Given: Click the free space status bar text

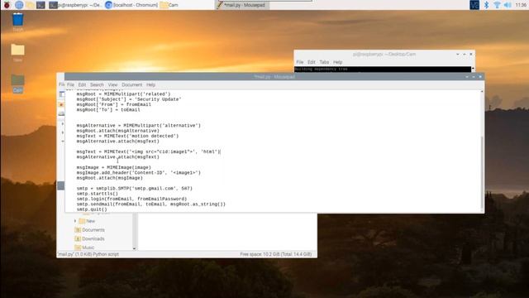Looking at the screenshot, I should [275, 254].
